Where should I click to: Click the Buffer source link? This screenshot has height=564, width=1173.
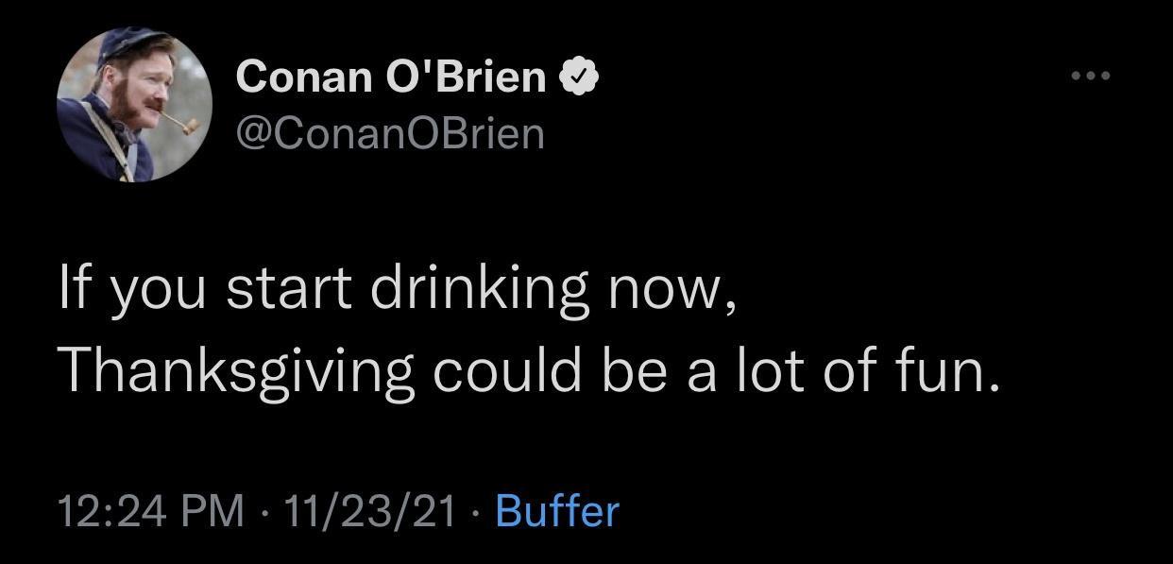point(557,511)
